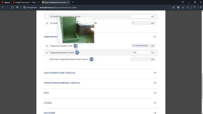Screen dimensions: 203x114
Task: Open speed dial grid icon
Action: point(17,7)
